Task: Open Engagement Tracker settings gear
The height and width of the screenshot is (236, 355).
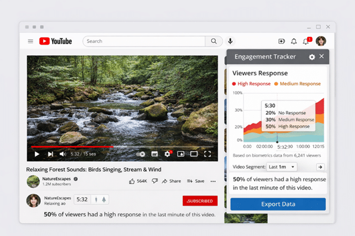Action: point(312,57)
